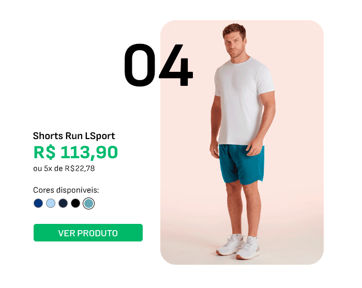Click the VER PRODUTO button

pos(88,233)
